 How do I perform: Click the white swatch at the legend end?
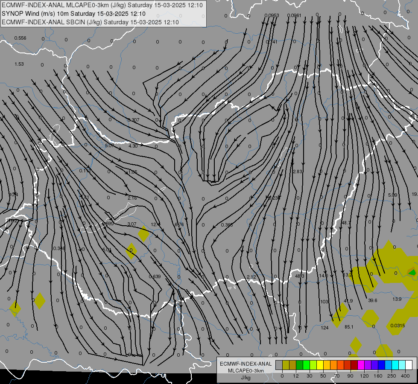pos(409,365)
